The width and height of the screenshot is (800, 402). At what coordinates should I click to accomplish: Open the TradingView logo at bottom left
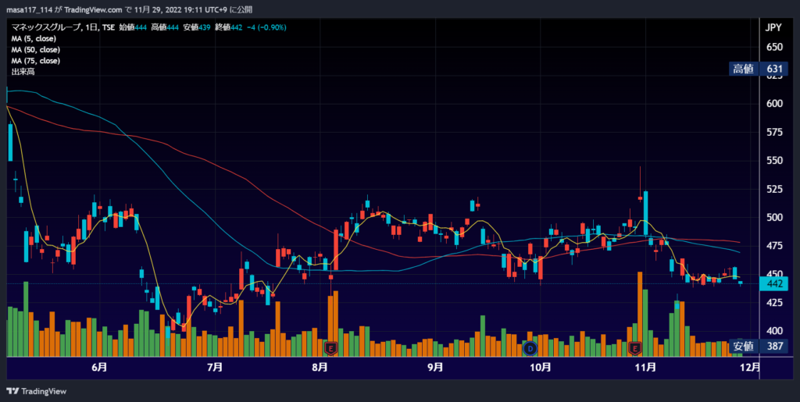[x=36, y=391]
